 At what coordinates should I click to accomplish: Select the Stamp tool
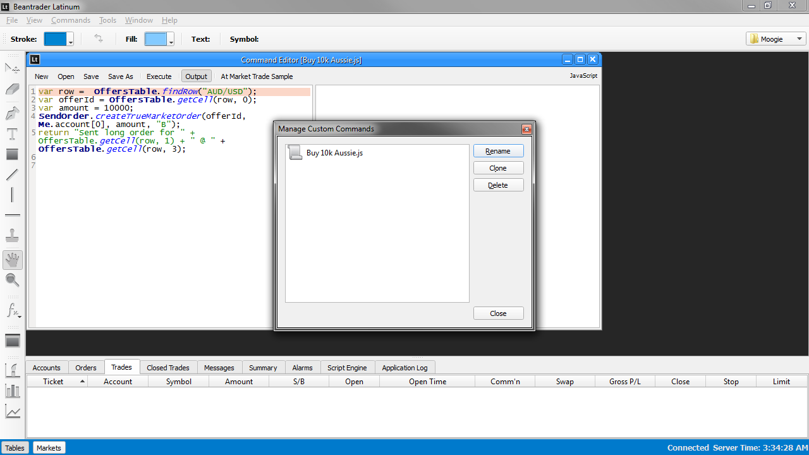[x=12, y=236]
